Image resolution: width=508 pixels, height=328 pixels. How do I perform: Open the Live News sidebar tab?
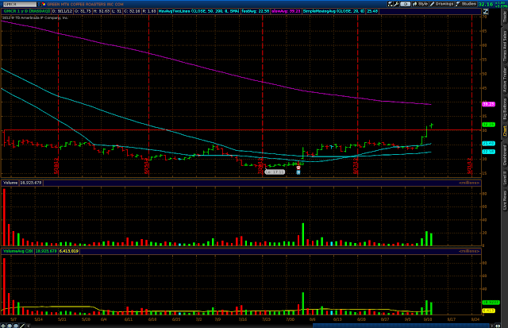505,200
